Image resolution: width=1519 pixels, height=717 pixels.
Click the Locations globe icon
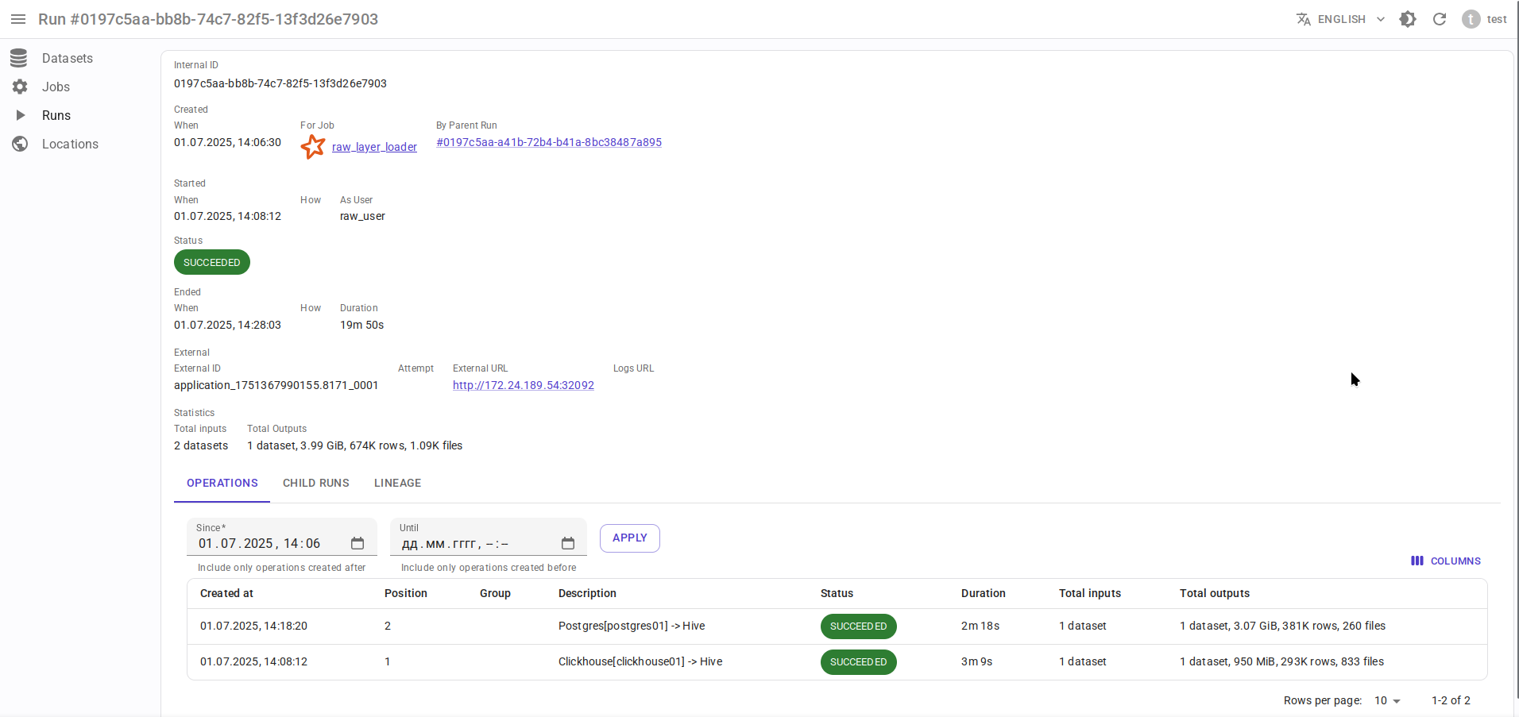(x=20, y=144)
